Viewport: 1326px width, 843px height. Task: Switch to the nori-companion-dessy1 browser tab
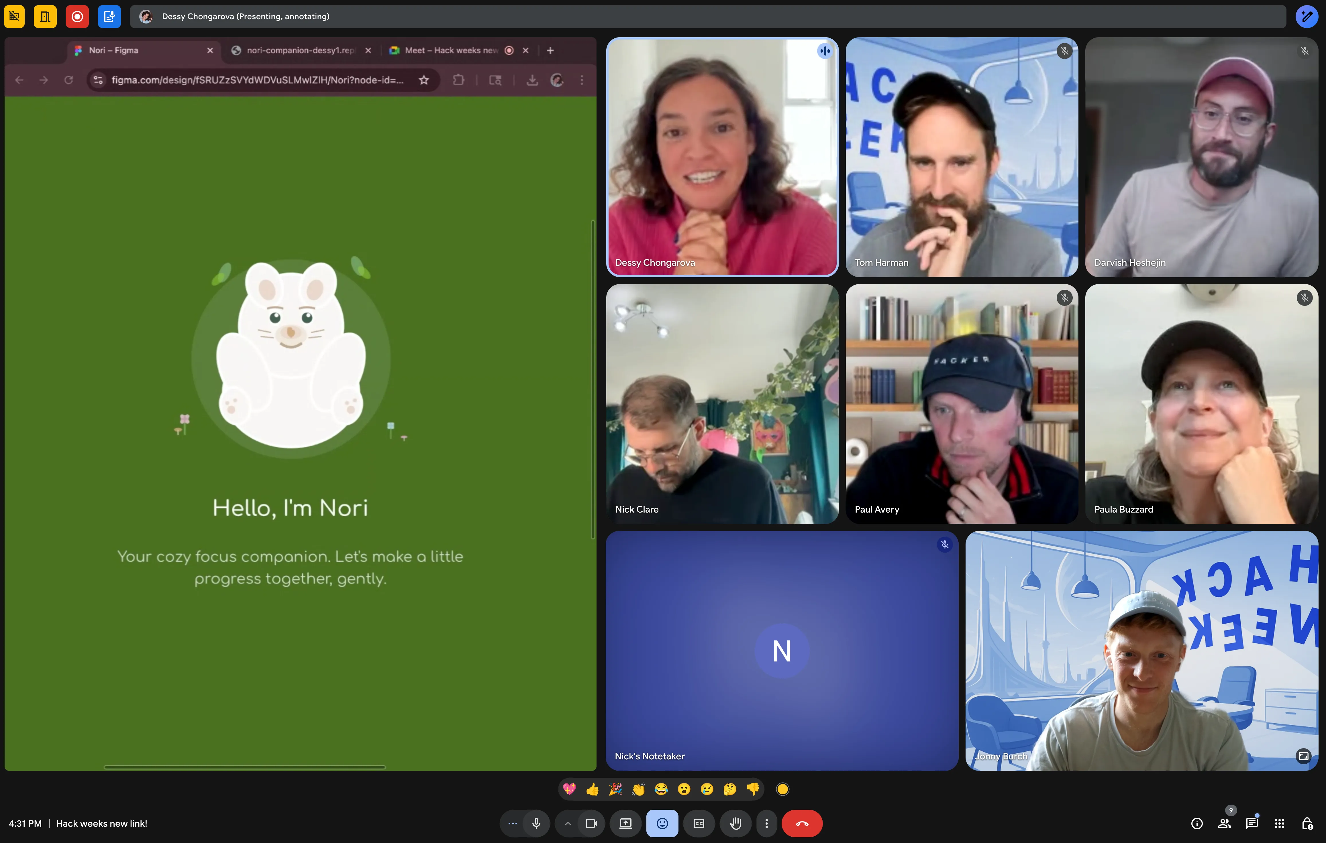point(300,50)
